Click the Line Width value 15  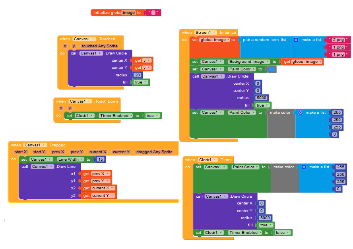tap(101, 160)
